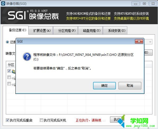Uncheck the first partition row checkbox

(x=9, y=71)
